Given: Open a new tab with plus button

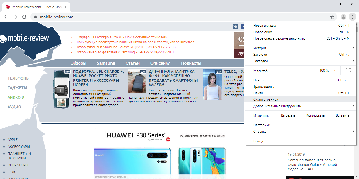Looking at the screenshot, I should click(76, 7).
